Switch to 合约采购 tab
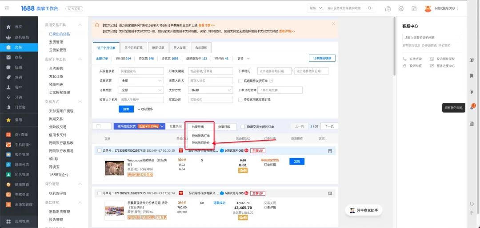Screen dimensions: 480x228 pyautogui.click(x=201, y=48)
